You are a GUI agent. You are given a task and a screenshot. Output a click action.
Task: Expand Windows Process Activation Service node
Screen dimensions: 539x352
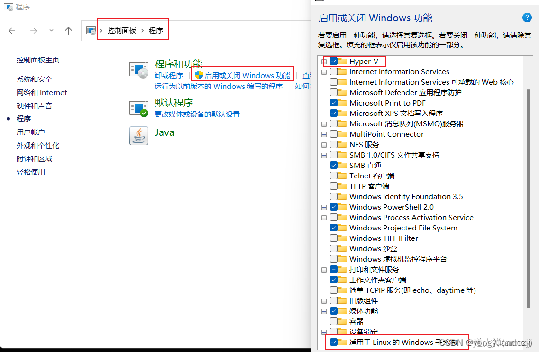[x=324, y=218]
